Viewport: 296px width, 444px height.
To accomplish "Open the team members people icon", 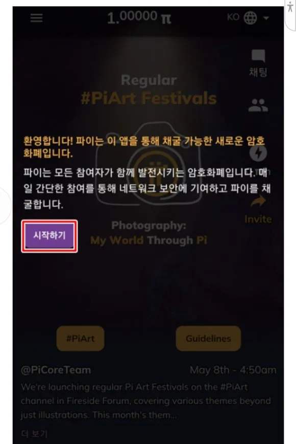I will pos(258,105).
